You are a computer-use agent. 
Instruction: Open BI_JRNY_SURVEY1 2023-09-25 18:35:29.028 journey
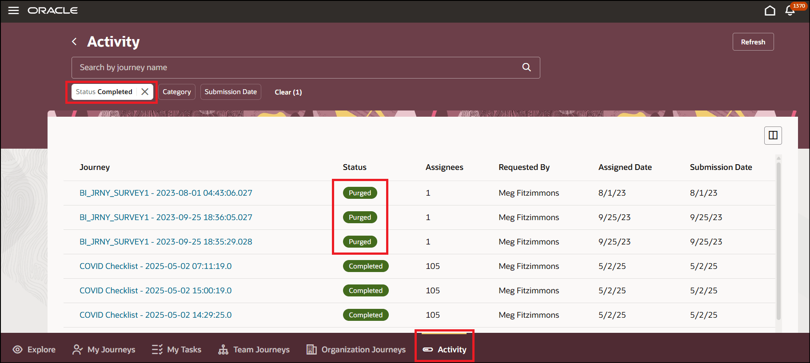click(x=166, y=242)
